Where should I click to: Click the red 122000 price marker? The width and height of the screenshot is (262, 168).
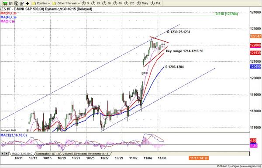(255, 45)
